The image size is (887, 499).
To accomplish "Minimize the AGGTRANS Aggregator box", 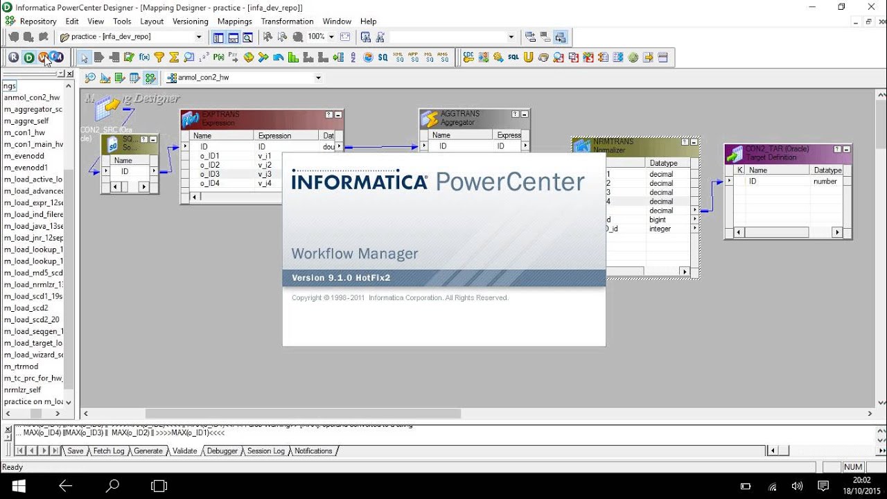I will [x=525, y=114].
